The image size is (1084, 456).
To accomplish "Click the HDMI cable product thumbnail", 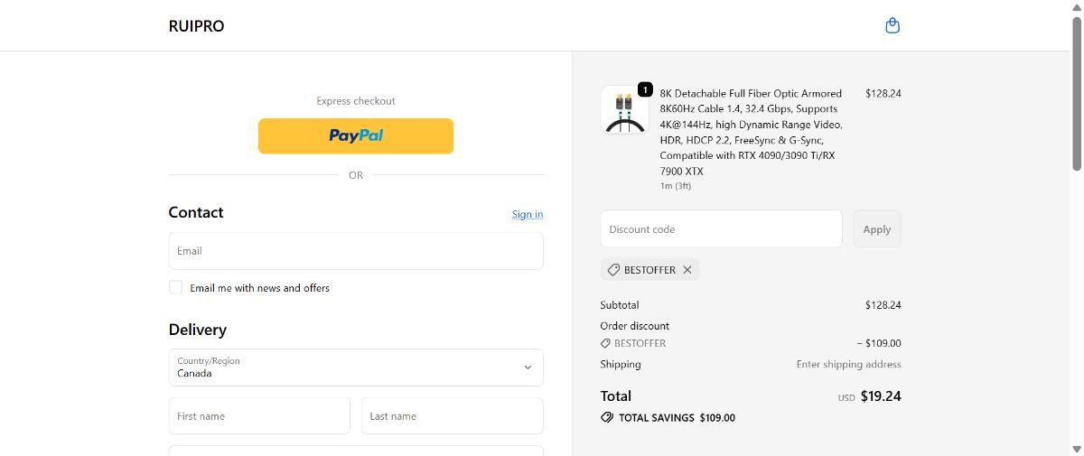I will click(x=623, y=111).
